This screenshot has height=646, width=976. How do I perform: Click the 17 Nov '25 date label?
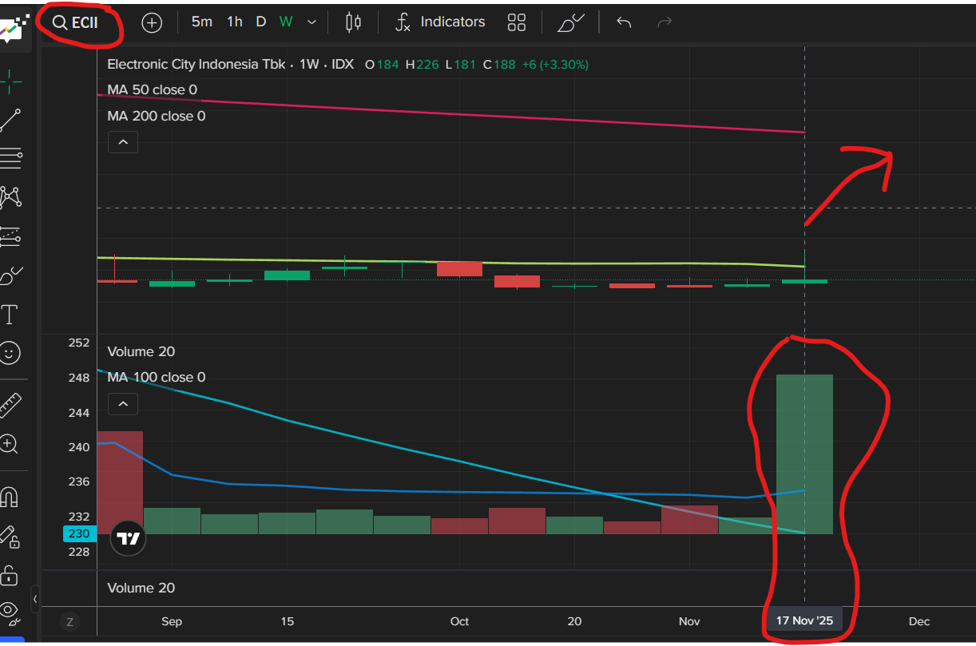(x=804, y=621)
